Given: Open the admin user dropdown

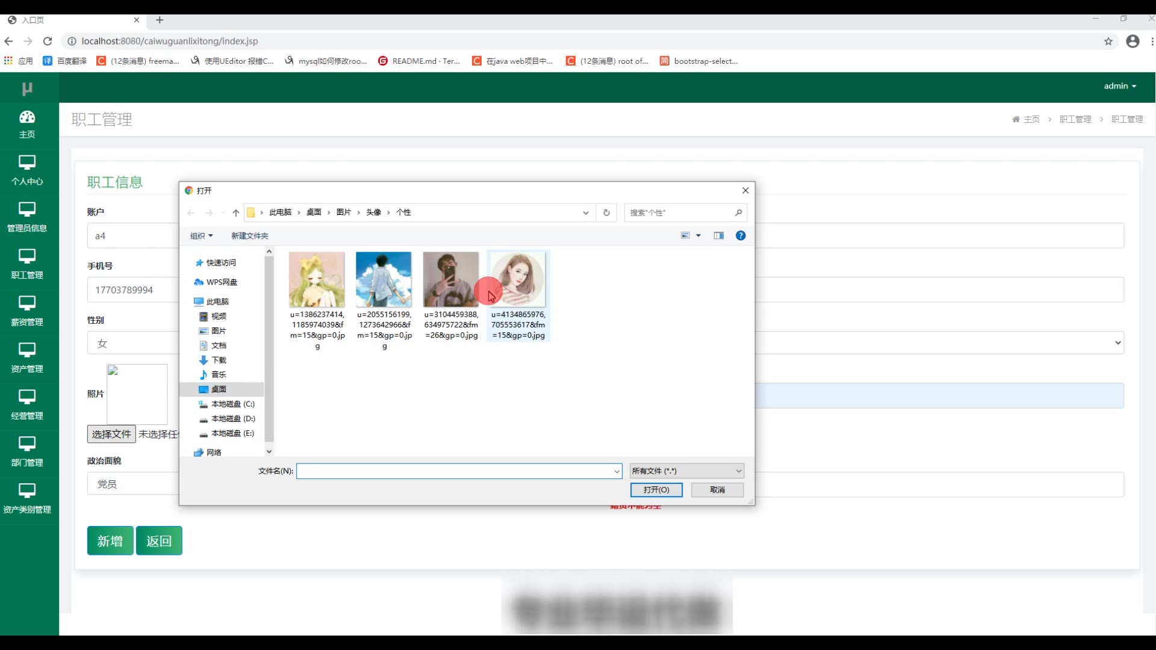Looking at the screenshot, I should (1120, 86).
